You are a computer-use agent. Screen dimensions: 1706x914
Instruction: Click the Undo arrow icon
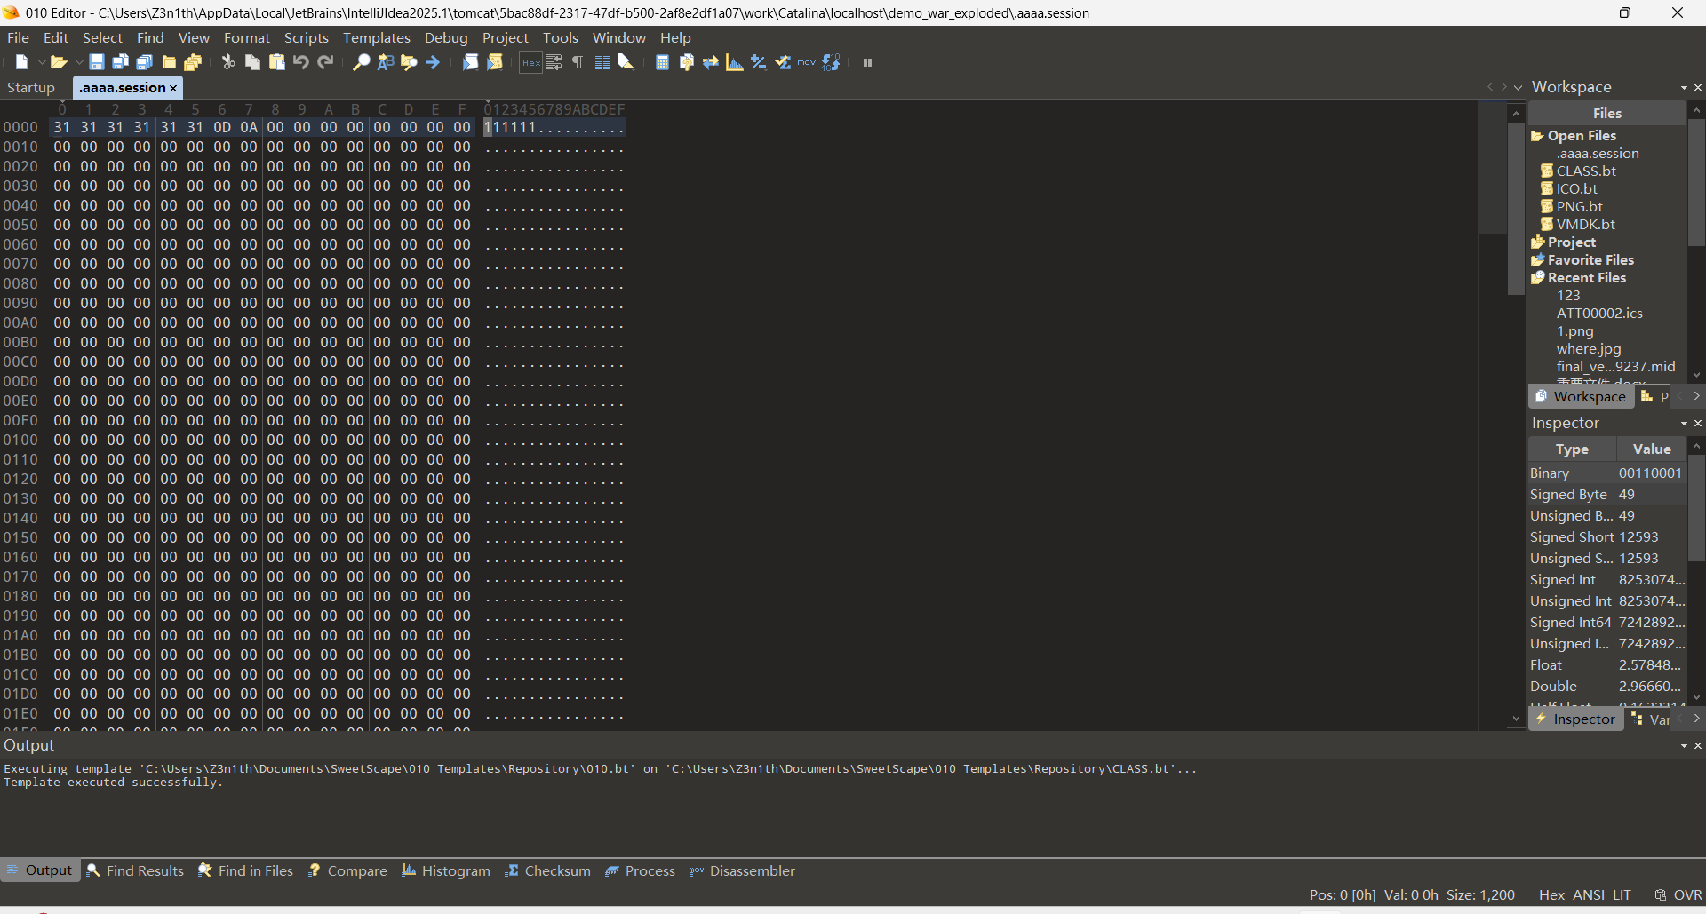301,62
